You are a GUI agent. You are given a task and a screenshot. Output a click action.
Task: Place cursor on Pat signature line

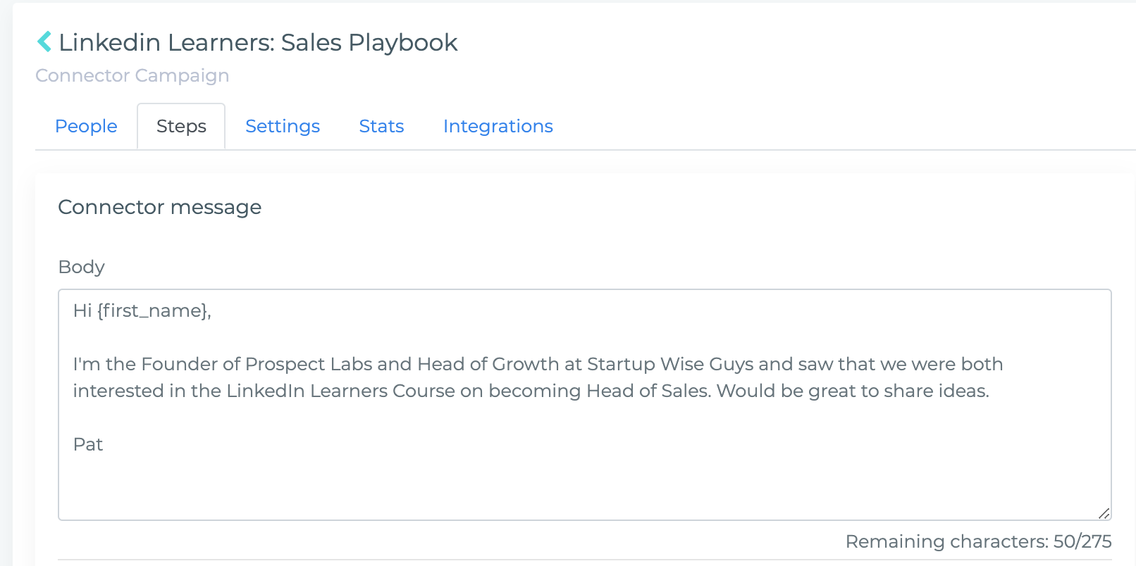[x=88, y=444]
